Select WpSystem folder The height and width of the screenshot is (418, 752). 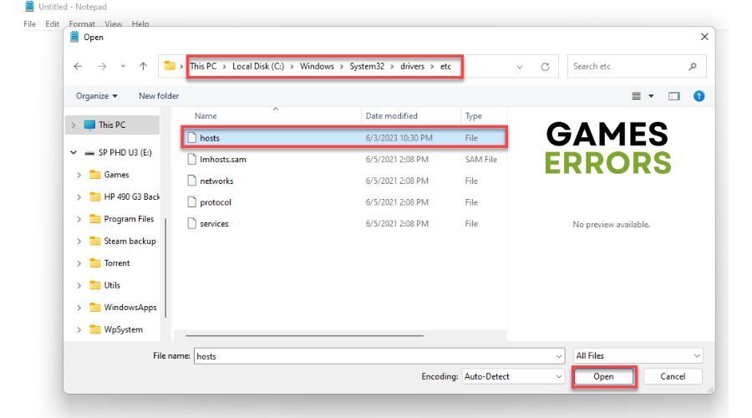123,329
